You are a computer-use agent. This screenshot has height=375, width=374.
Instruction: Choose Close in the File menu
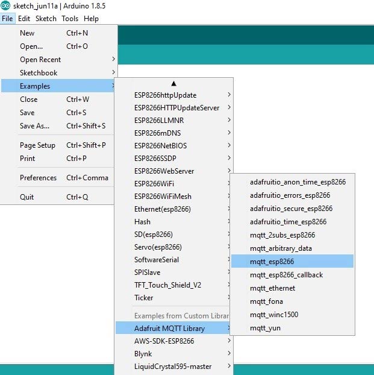pos(57,99)
